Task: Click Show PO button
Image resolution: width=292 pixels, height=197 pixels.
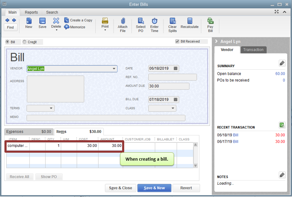Action: click(x=49, y=177)
